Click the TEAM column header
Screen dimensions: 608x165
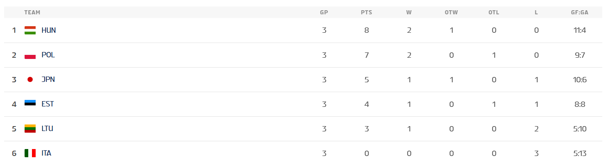tap(32, 12)
